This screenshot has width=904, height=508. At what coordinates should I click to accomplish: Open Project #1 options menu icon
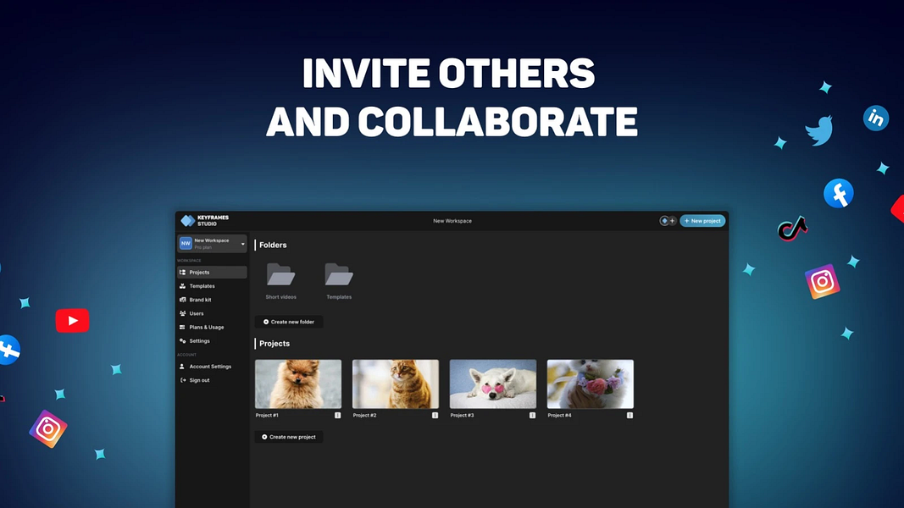tap(338, 415)
